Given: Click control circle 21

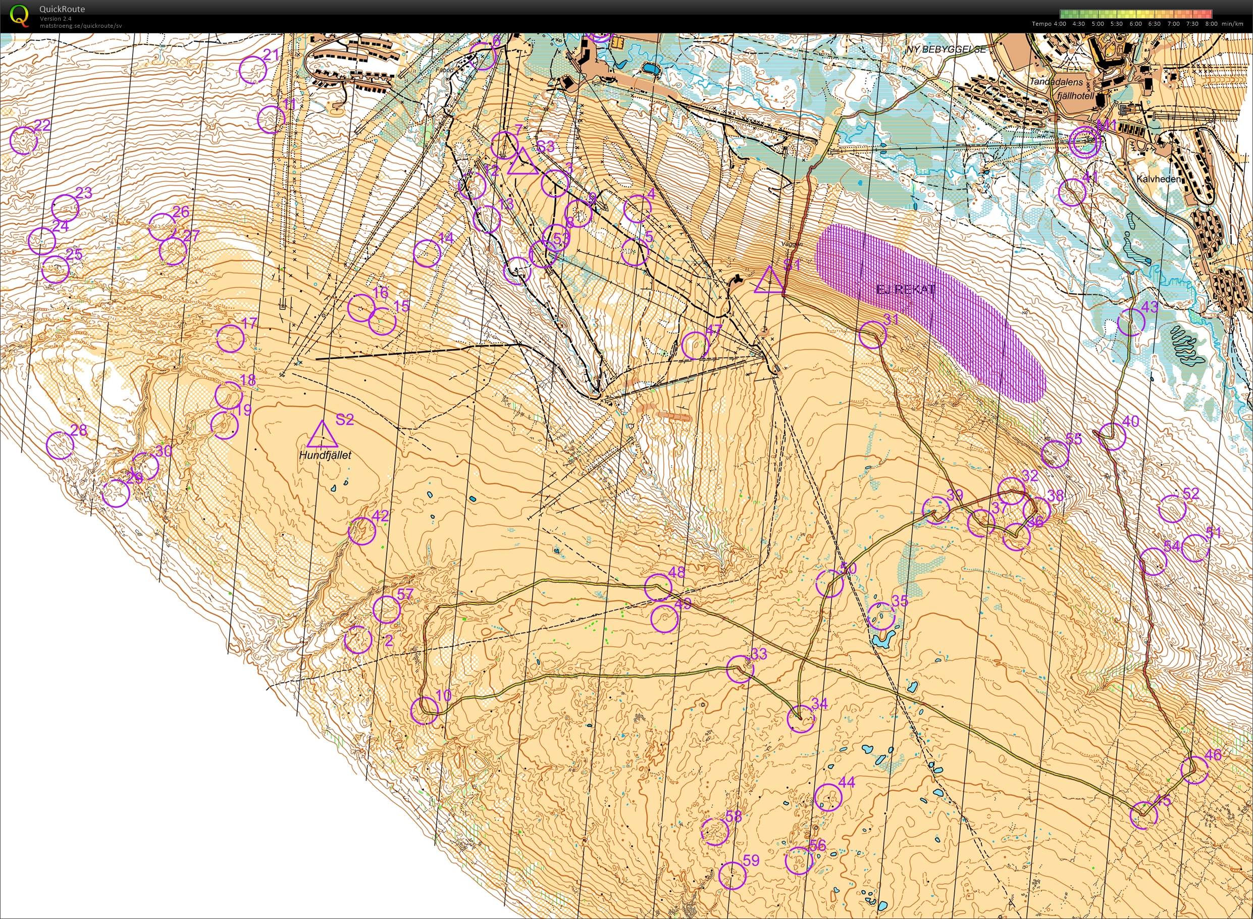Looking at the screenshot, I should [253, 70].
